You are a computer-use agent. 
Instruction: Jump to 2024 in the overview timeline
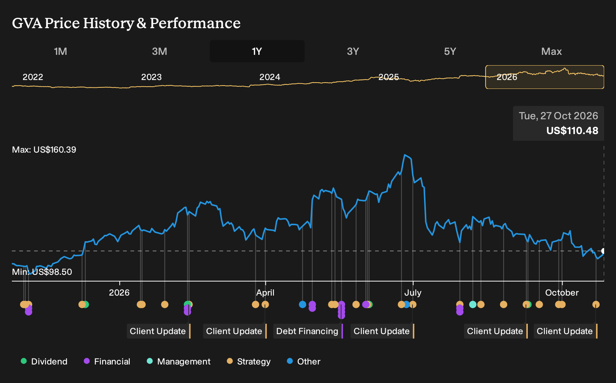pos(270,77)
